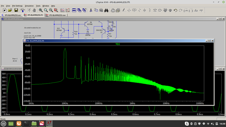Tile windows horizontally using toolbar icon
Viewport: 226px width, 127px height.
[x=74, y=10]
